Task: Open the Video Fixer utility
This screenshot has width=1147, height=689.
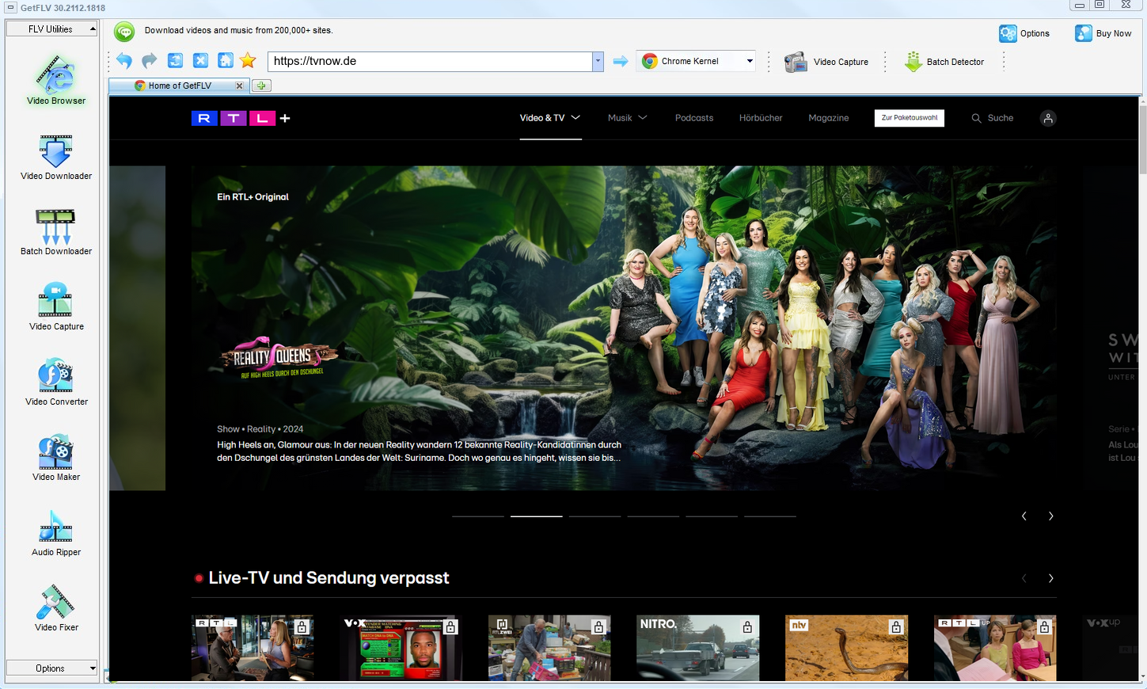Action: [x=56, y=608]
